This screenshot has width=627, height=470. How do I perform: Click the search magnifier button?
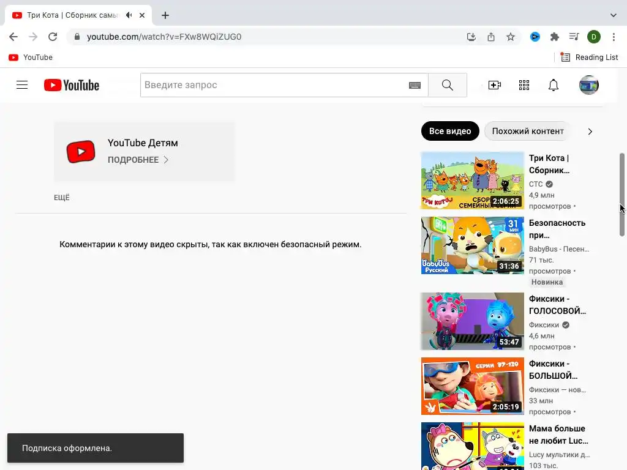[448, 85]
